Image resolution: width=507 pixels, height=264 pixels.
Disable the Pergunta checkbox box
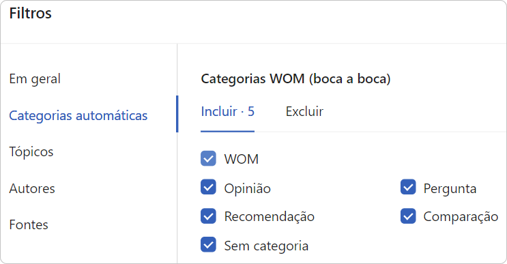click(408, 187)
